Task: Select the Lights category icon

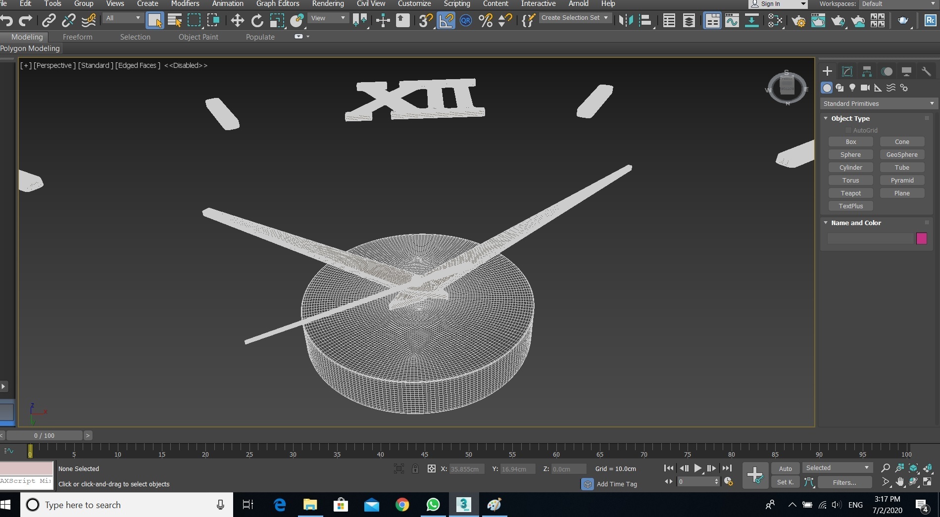Action: coord(852,88)
